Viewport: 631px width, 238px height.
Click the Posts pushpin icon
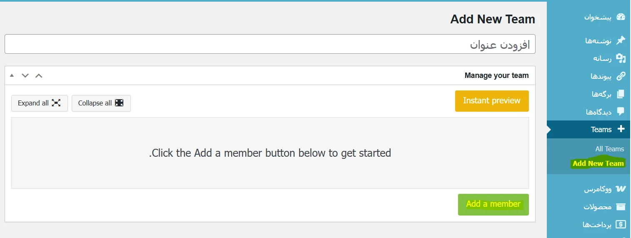coord(621,40)
